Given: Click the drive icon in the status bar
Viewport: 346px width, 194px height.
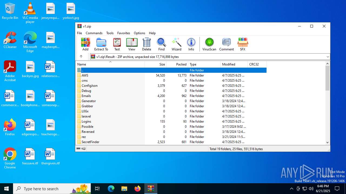Looking at the screenshot, I should tap(78, 149).
